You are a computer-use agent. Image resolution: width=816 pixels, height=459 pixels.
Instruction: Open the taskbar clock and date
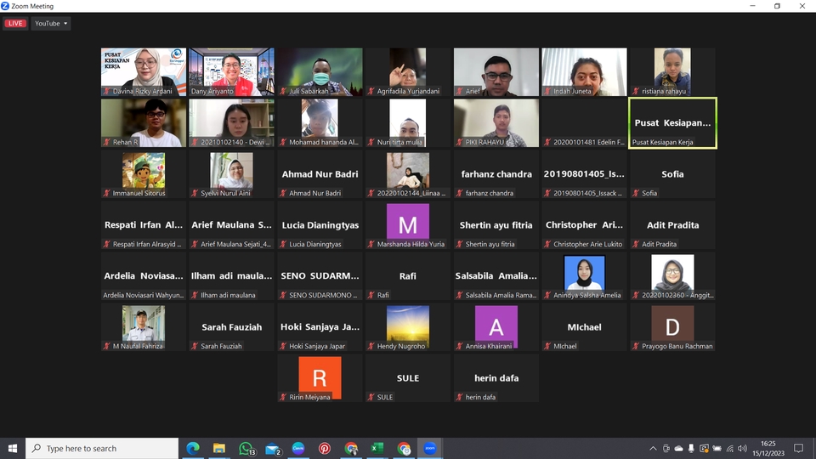pos(768,448)
